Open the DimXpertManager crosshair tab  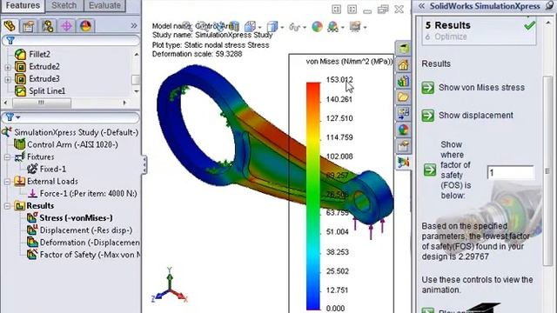point(66,26)
